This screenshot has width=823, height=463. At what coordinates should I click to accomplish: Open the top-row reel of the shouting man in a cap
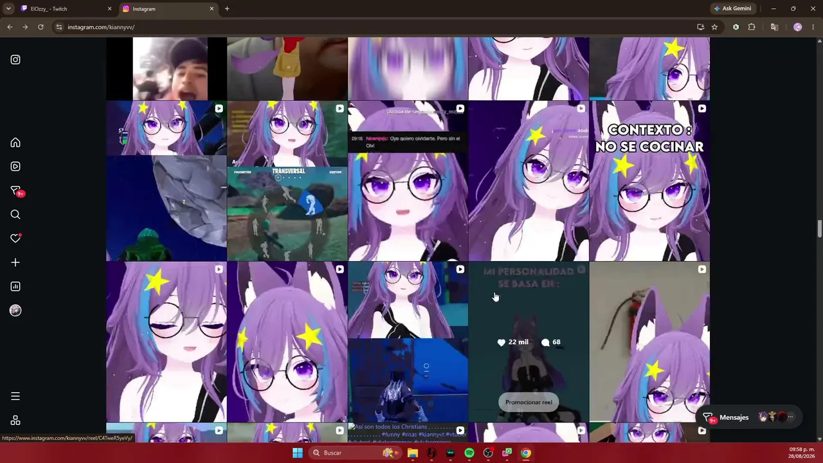click(x=167, y=68)
